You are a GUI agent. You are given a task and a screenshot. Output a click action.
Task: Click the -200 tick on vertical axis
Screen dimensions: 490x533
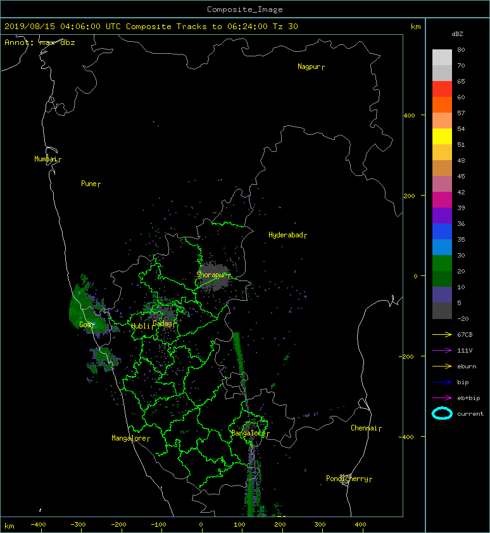[x=407, y=356]
